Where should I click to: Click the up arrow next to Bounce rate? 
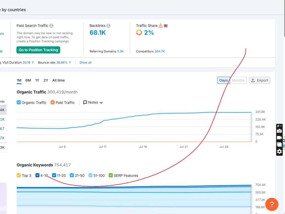point(70,62)
